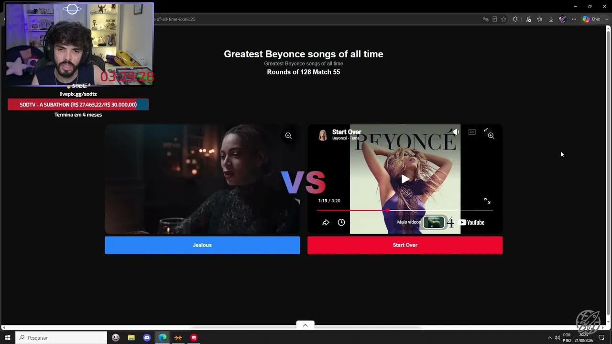Open the YouTube share arrow icon
Viewport: 612px width, 344px height.
coord(326,222)
